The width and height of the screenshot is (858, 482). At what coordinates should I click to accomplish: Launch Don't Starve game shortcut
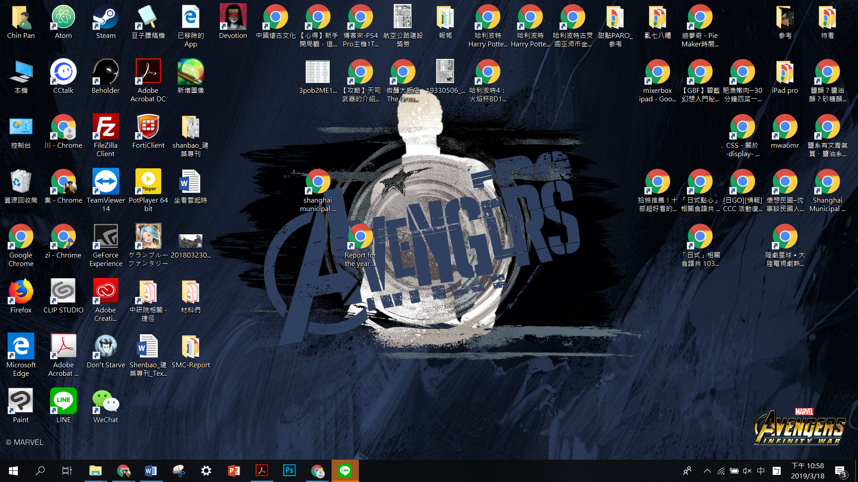(x=105, y=352)
